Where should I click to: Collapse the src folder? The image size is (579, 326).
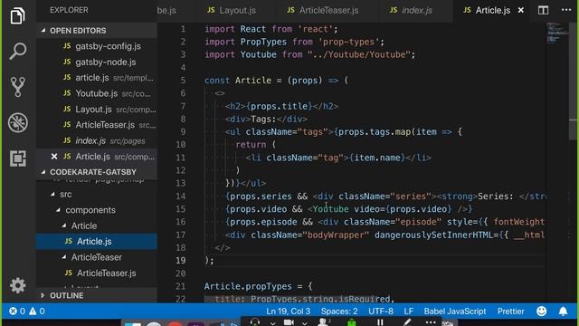coord(52,194)
